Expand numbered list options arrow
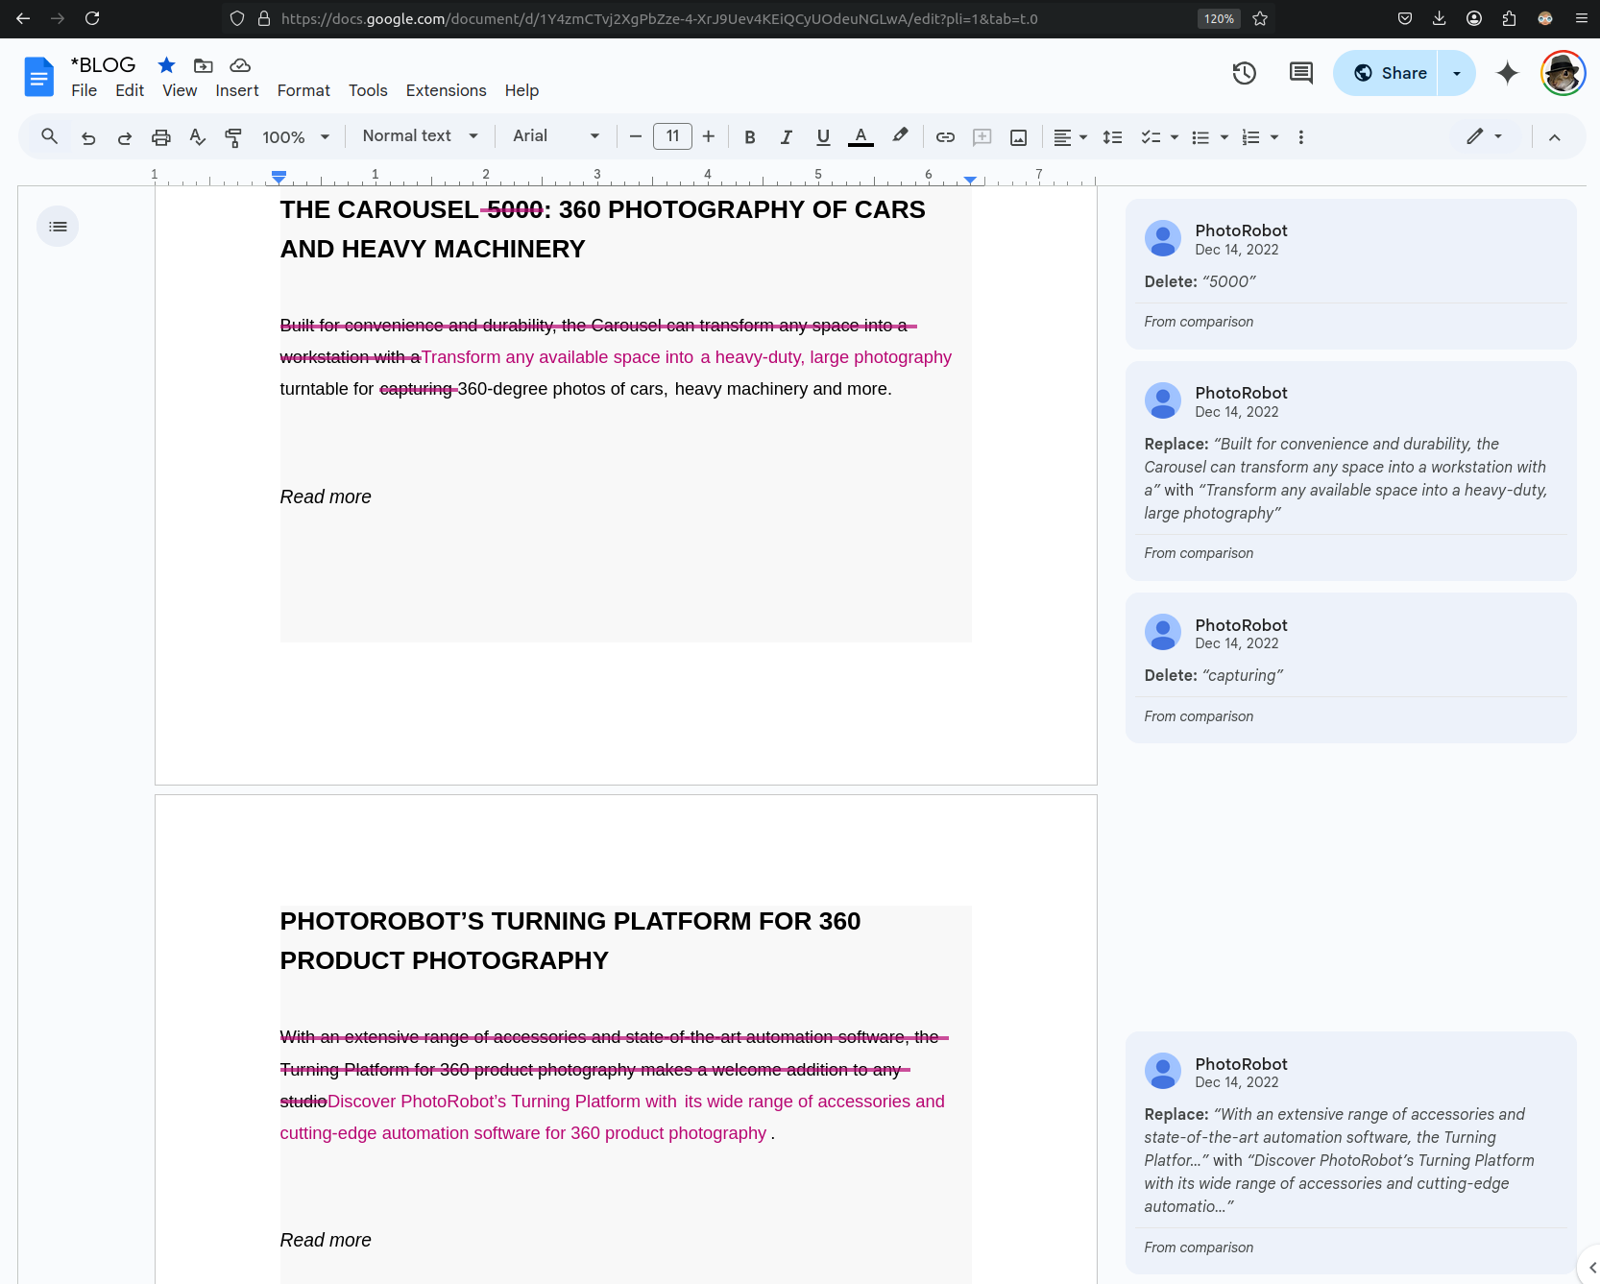Image resolution: width=1600 pixels, height=1284 pixels. (x=1274, y=137)
